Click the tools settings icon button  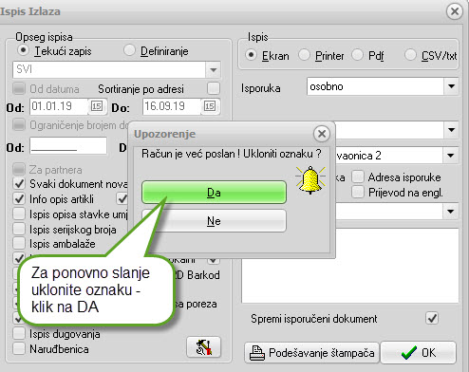point(203,347)
